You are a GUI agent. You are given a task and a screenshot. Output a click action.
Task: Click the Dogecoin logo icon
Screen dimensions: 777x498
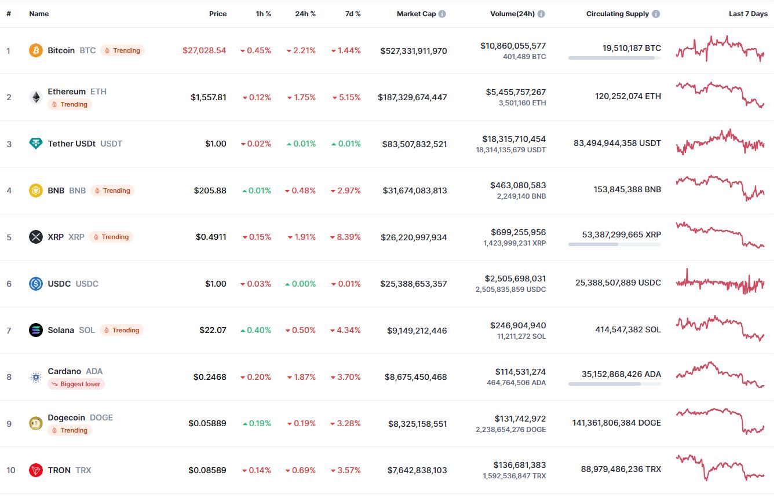(36, 423)
